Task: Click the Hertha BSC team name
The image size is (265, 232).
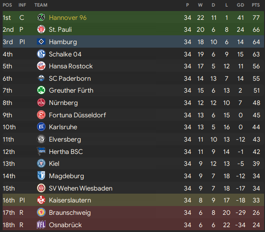Action: click(x=66, y=152)
